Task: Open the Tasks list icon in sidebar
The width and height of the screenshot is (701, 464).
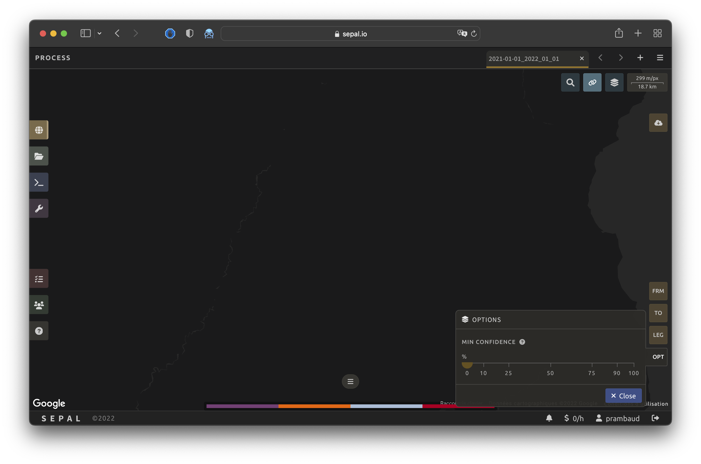Action: (x=39, y=279)
